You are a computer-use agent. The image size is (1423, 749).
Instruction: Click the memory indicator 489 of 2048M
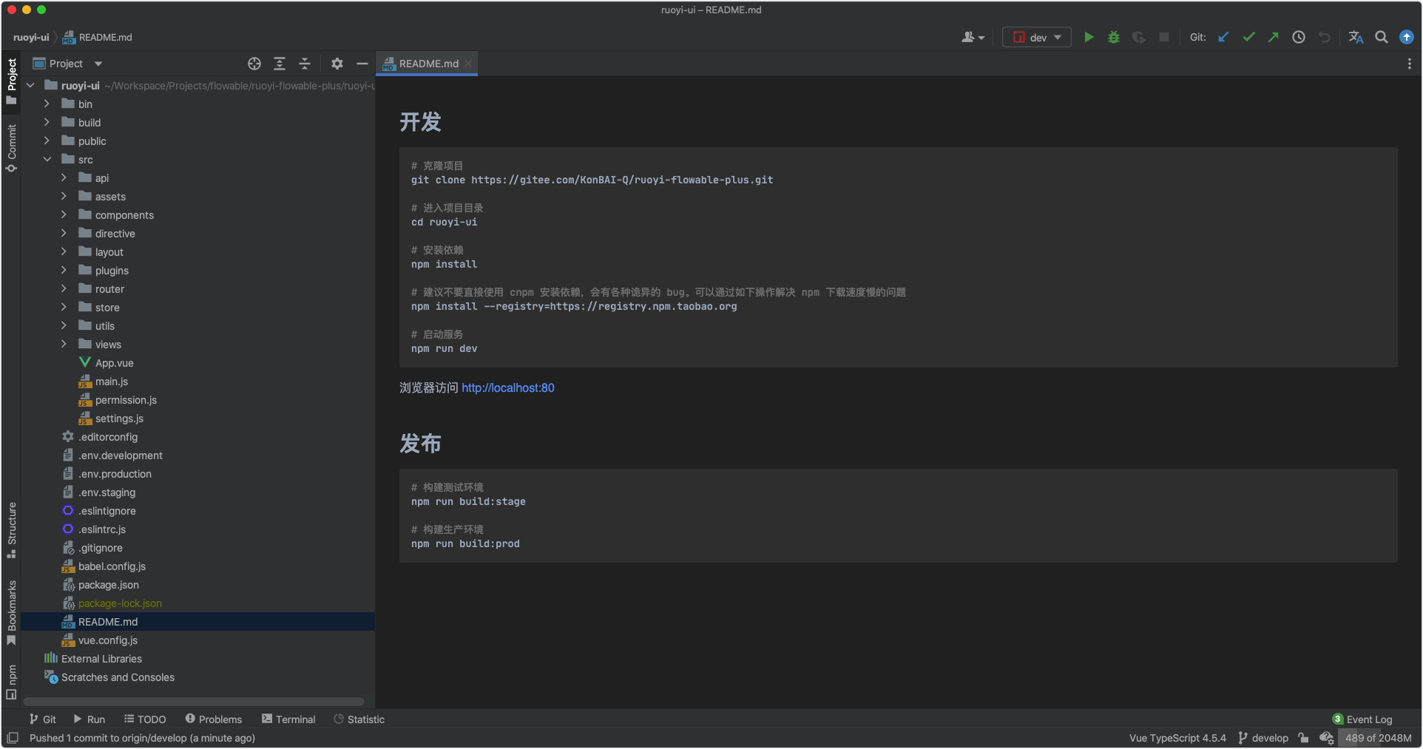(1378, 738)
